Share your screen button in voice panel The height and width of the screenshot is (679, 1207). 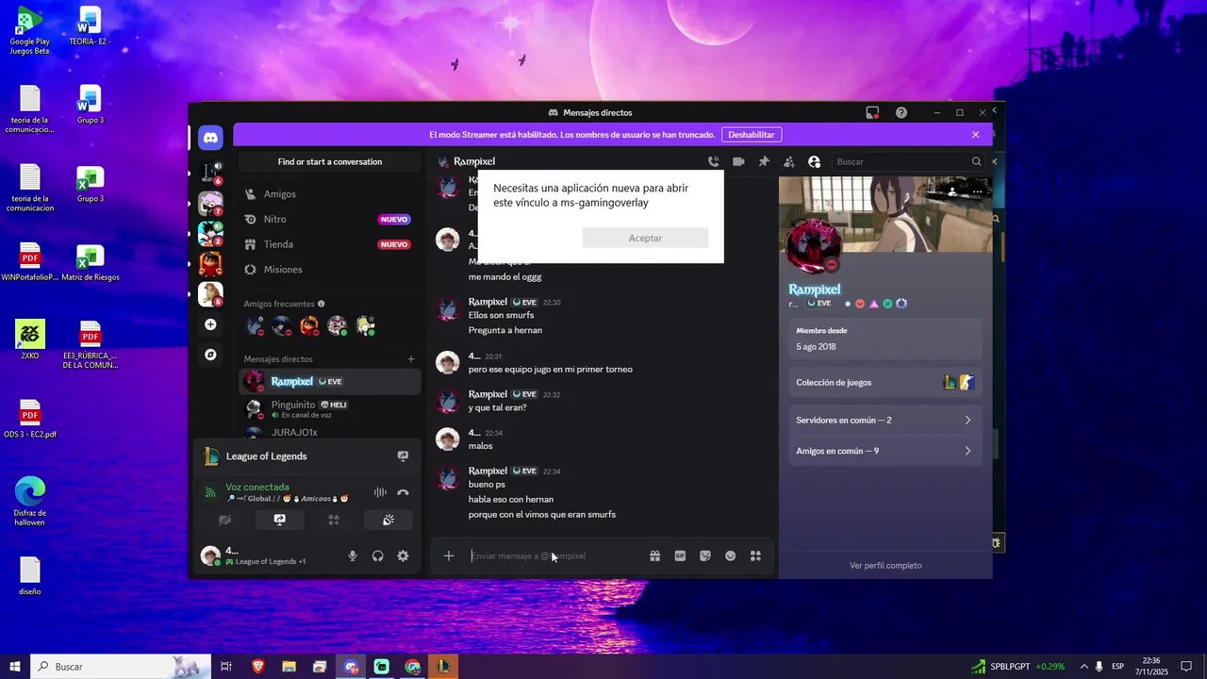pyautogui.click(x=279, y=520)
